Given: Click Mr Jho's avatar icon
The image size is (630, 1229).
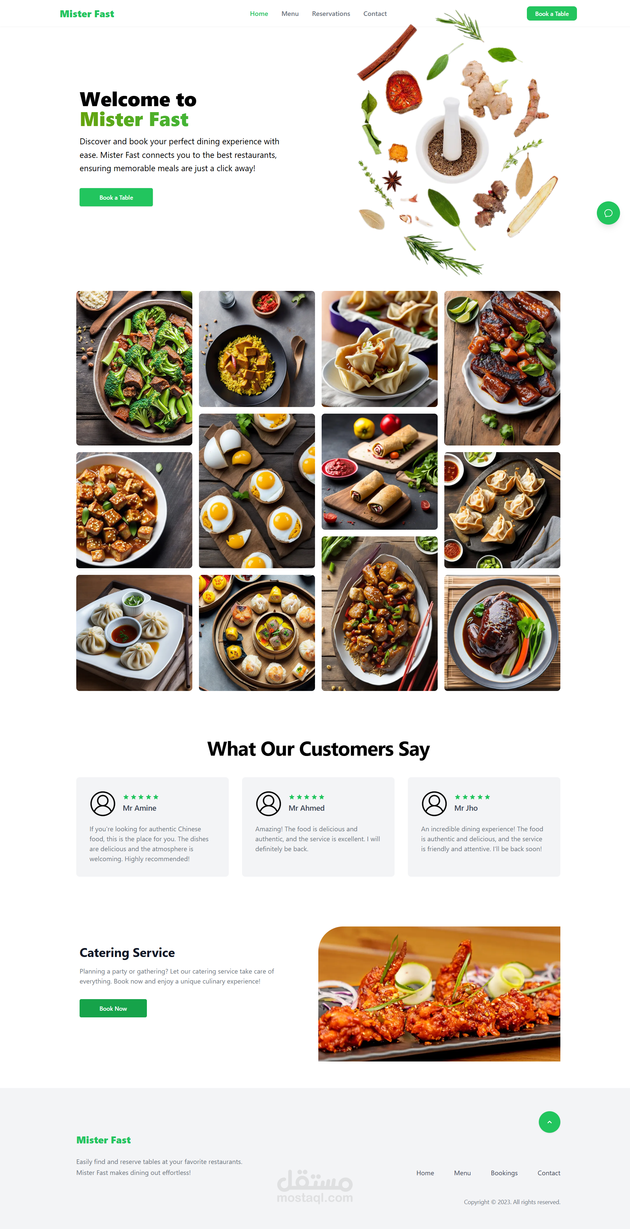Looking at the screenshot, I should pyautogui.click(x=434, y=803).
